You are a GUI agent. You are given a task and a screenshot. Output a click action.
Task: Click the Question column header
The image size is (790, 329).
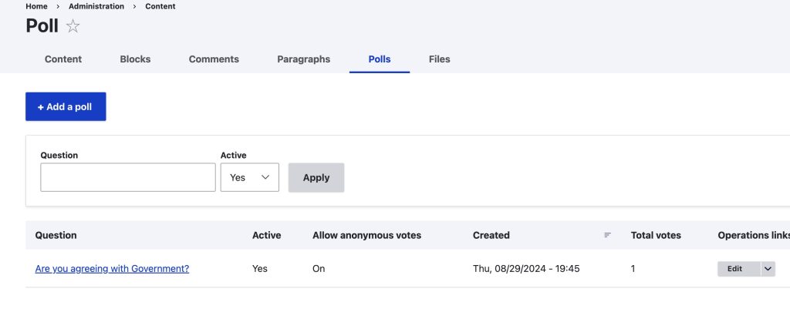click(x=56, y=236)
